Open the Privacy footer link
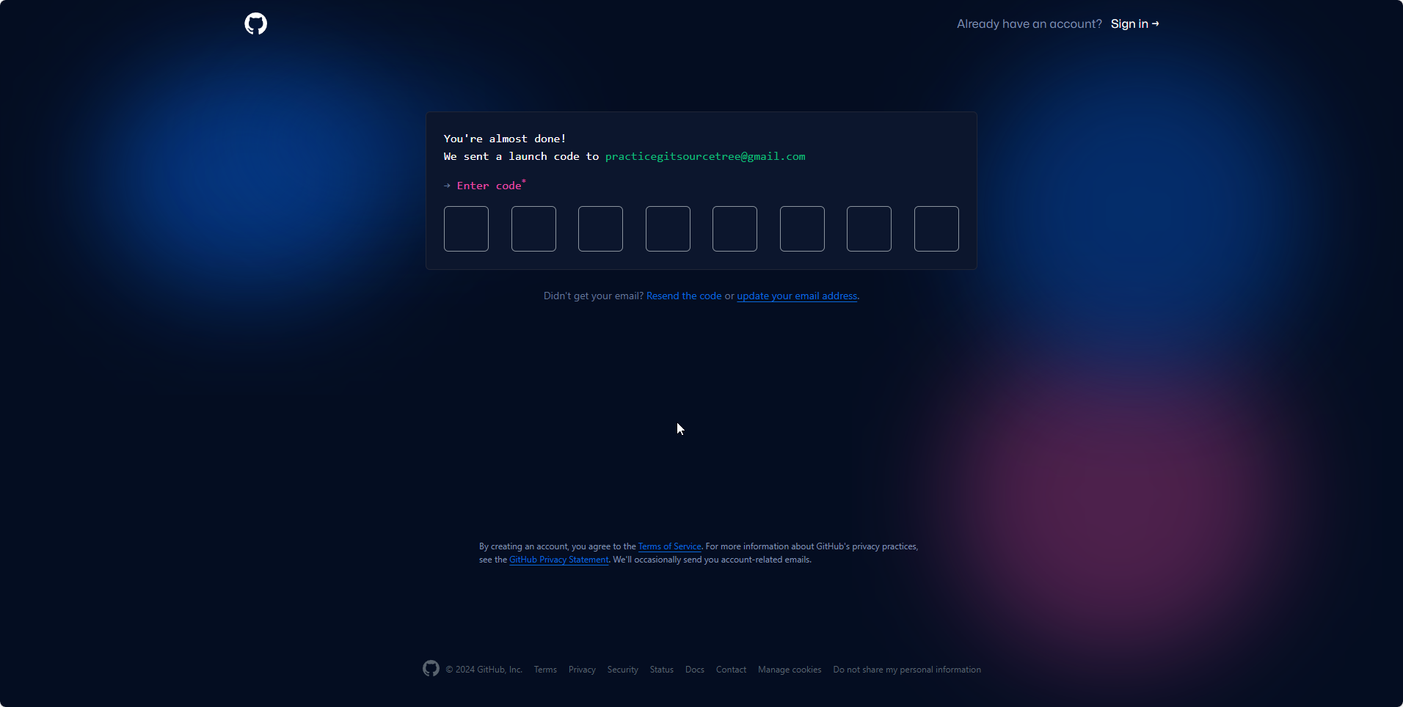This screenshot has height=707, width=1403. [581, 669]
